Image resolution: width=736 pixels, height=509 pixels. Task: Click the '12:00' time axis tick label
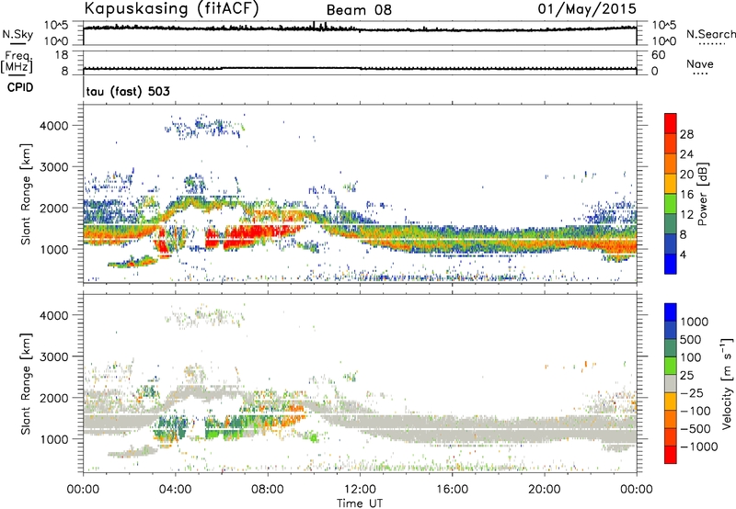[x=360, y=490]
